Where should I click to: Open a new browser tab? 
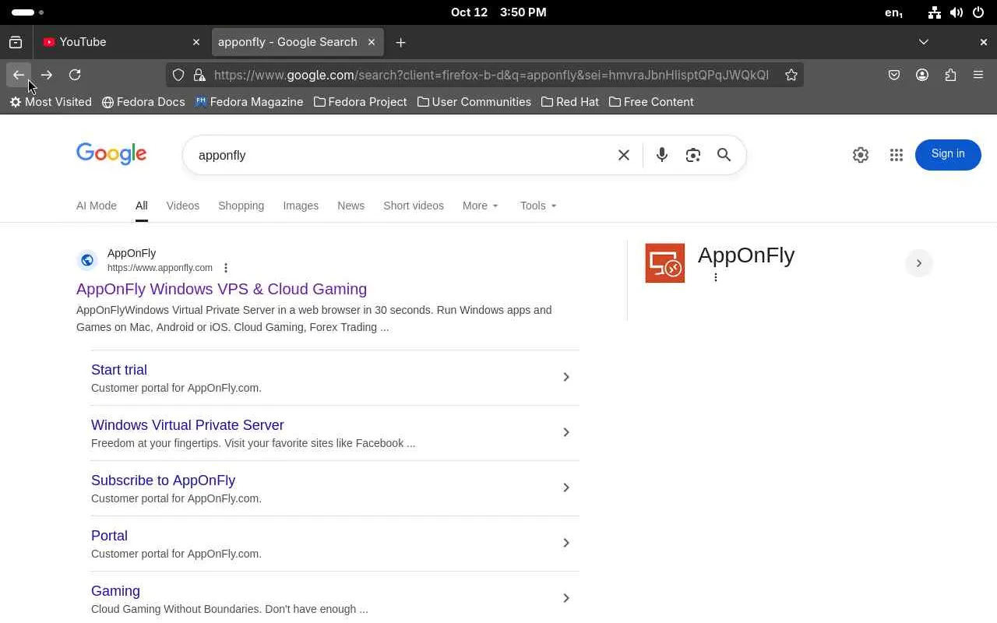tap(400, 42)
